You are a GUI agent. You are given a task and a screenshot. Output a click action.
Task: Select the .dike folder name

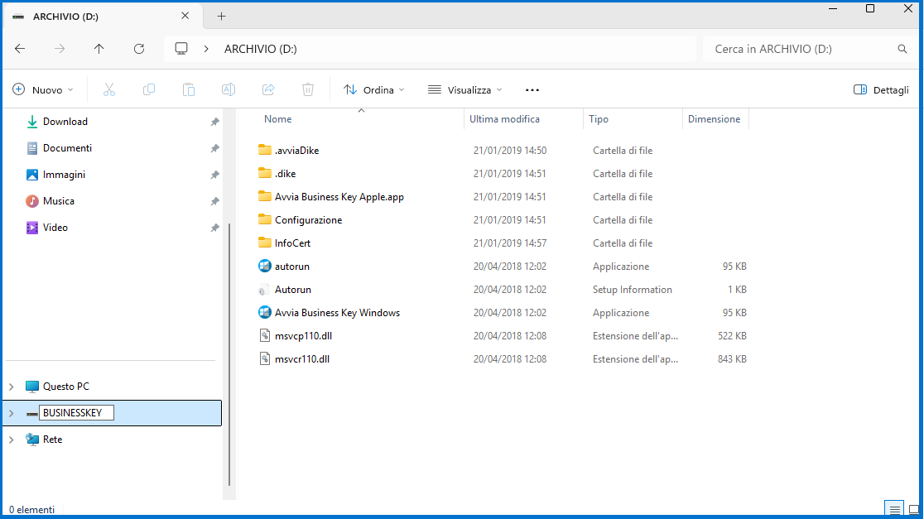pyautogui.click(x=285, y=174)
